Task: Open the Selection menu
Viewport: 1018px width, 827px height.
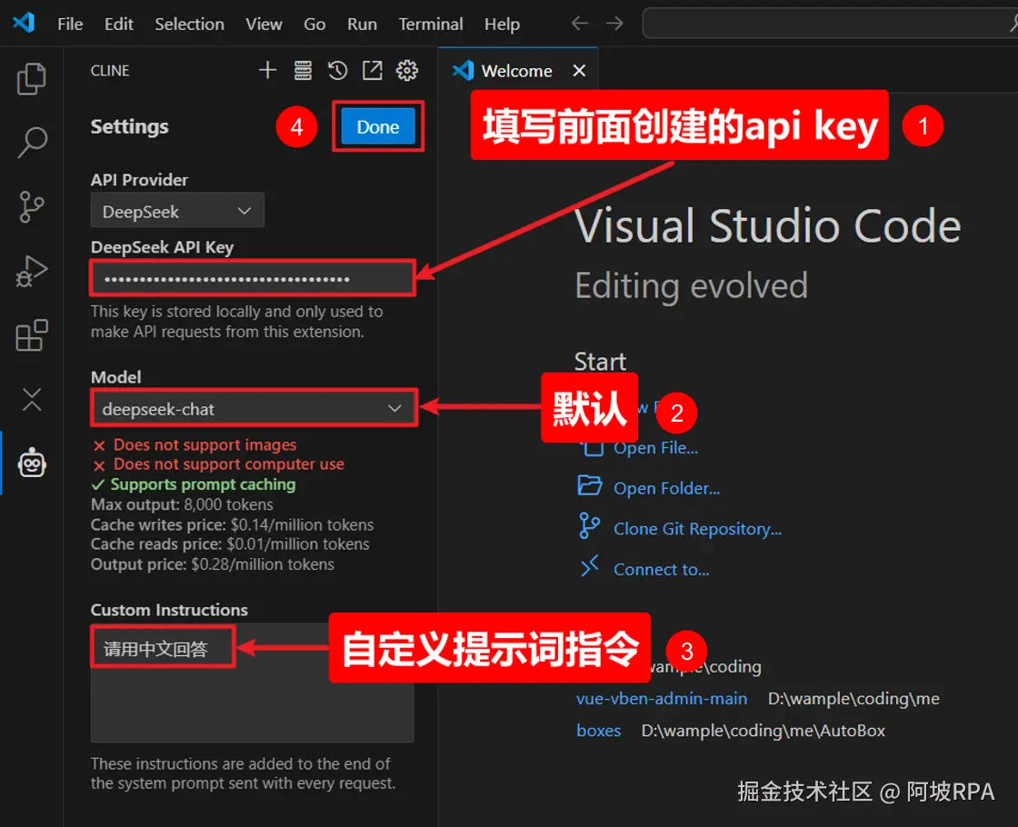Action: click(189, 24)
